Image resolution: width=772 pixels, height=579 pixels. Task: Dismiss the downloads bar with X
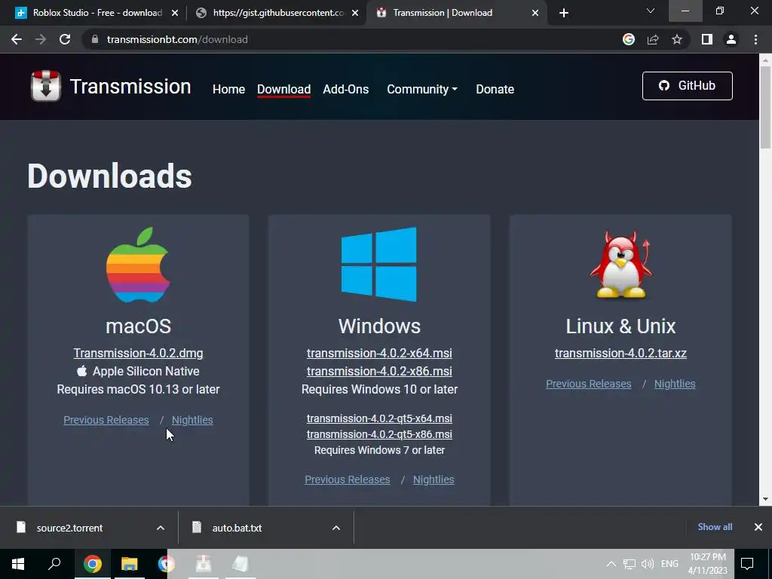[x=758, y=527]
